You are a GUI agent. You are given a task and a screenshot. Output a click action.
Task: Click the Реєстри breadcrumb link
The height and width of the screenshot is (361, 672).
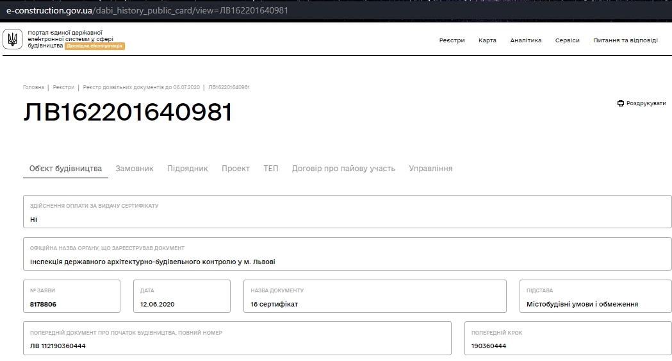[x=63, y=87]
